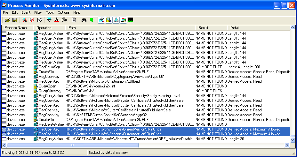The image size is (297, 157).
Task: Click the registry icon in the crypt32 row
Action: (36, 115)
